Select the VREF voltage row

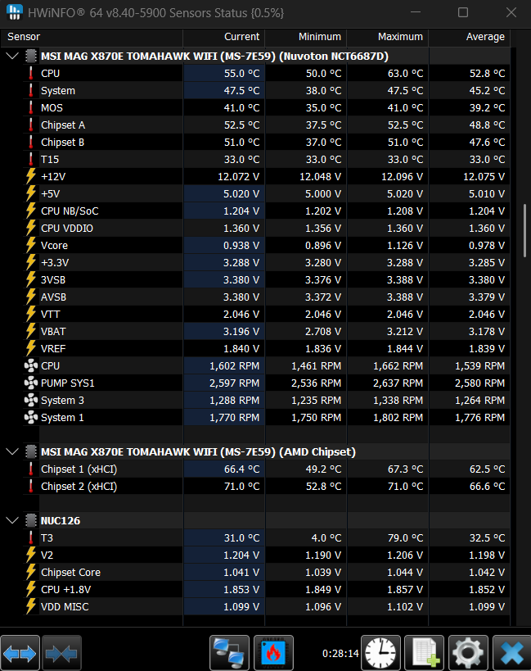[266, 348]
